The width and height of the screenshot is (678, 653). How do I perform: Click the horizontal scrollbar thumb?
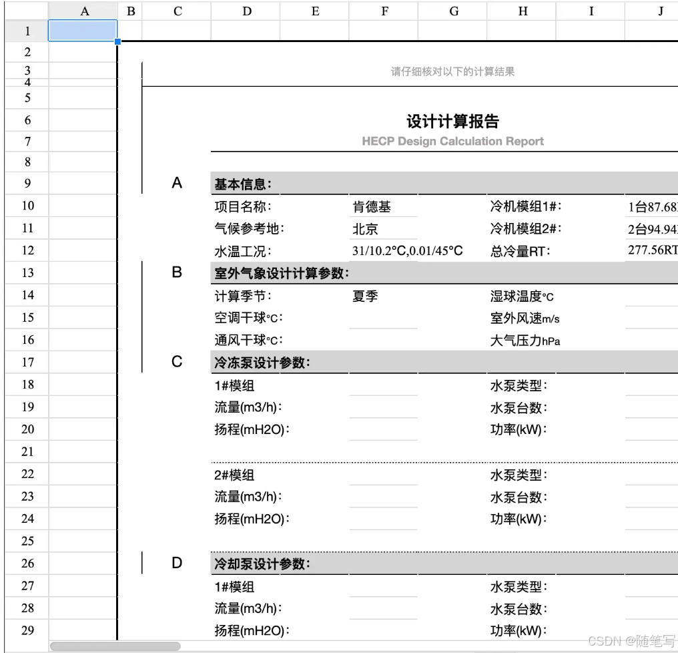(115, 646)
